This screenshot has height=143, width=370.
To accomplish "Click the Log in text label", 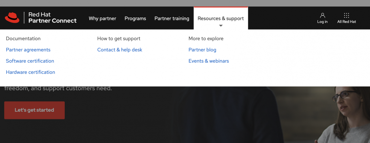I will pyautogui.click(x=323, y=22).
